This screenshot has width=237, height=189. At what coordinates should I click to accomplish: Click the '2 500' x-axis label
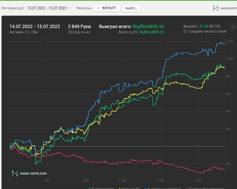click(x=198, y=181)
